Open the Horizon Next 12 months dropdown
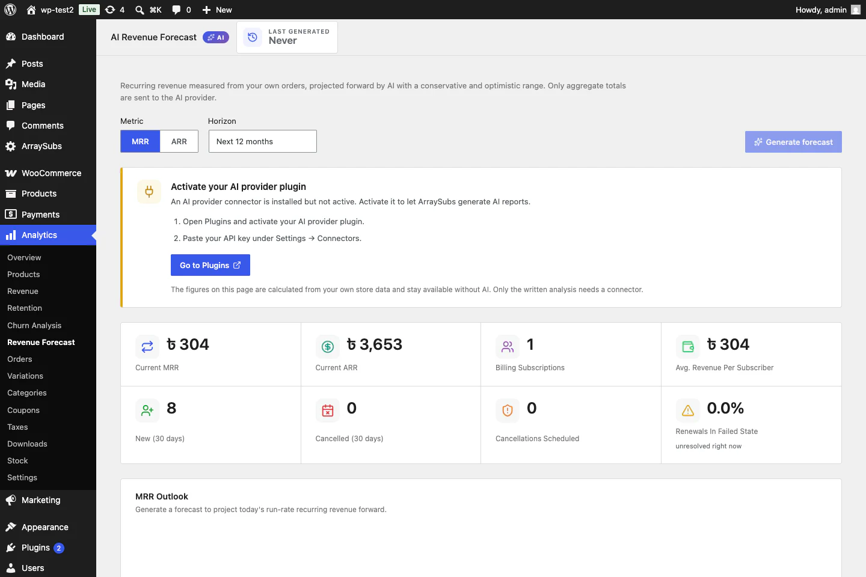This screenshot has width=866, height=577. tap(263, 141)
